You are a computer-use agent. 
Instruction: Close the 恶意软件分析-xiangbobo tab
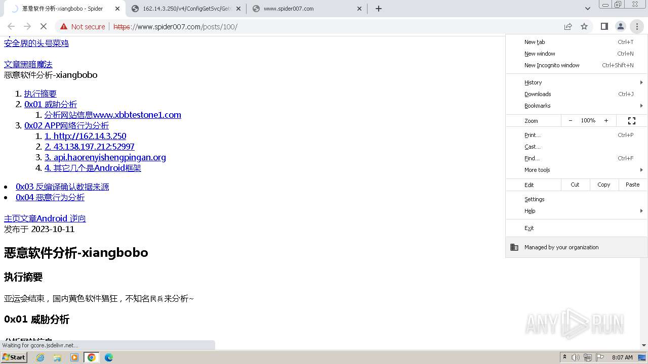click(117, 9)
